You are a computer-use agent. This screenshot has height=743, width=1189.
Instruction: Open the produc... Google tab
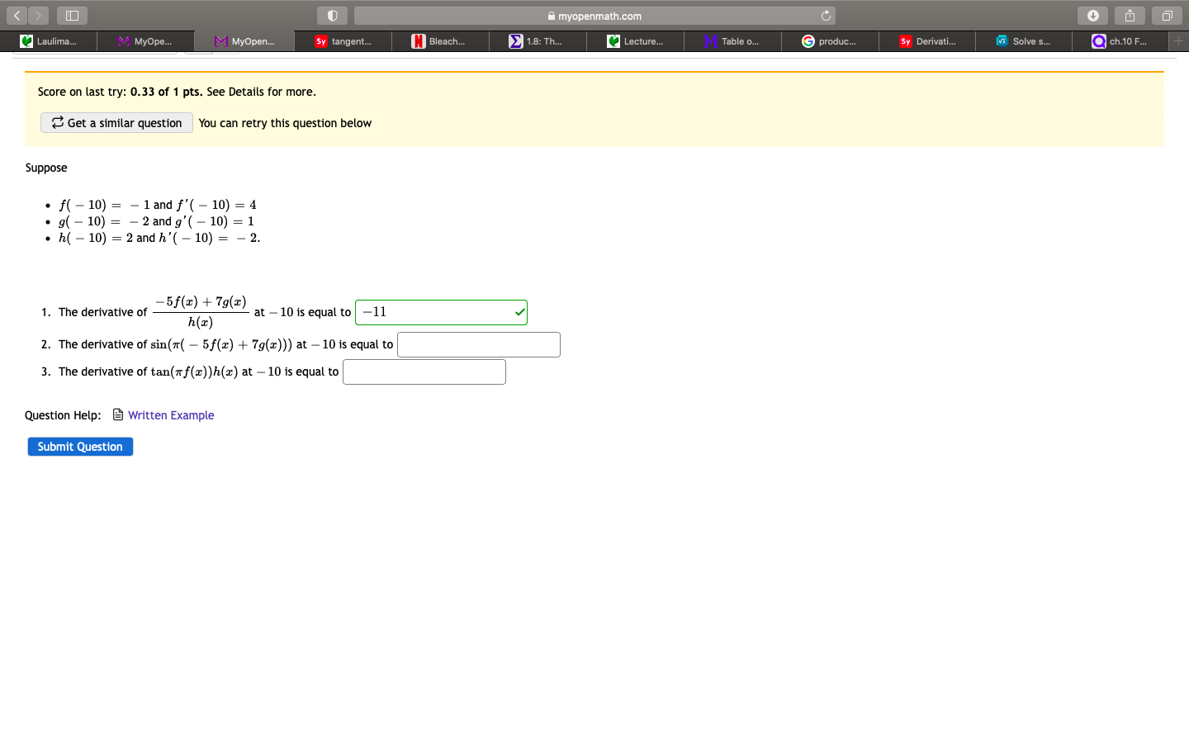click(830, 41)
